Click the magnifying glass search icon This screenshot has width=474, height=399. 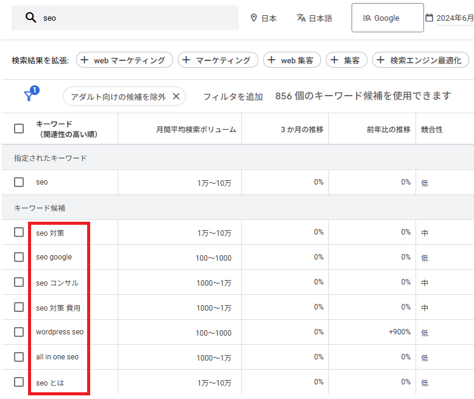tap(31, 18)
